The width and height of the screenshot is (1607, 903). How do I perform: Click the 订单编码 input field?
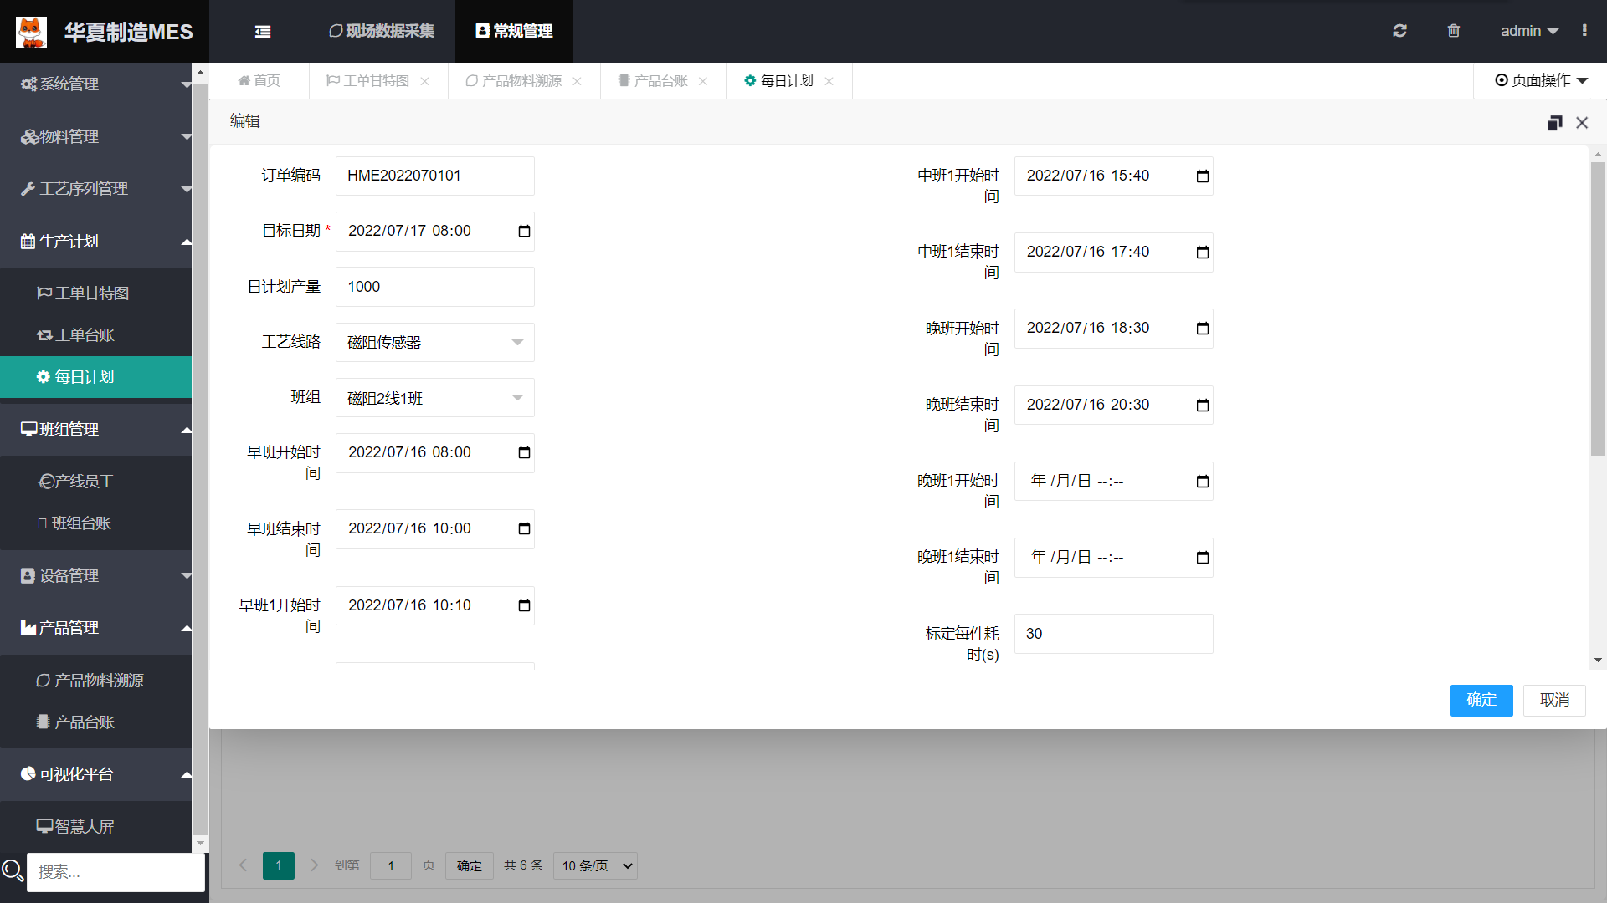coord(434,176)
